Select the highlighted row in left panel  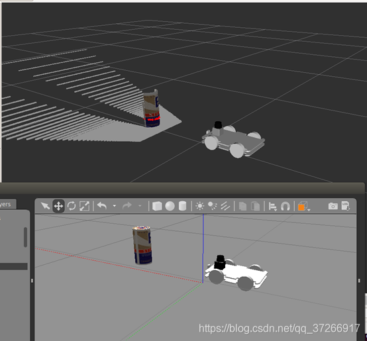(x=13, y=266)
